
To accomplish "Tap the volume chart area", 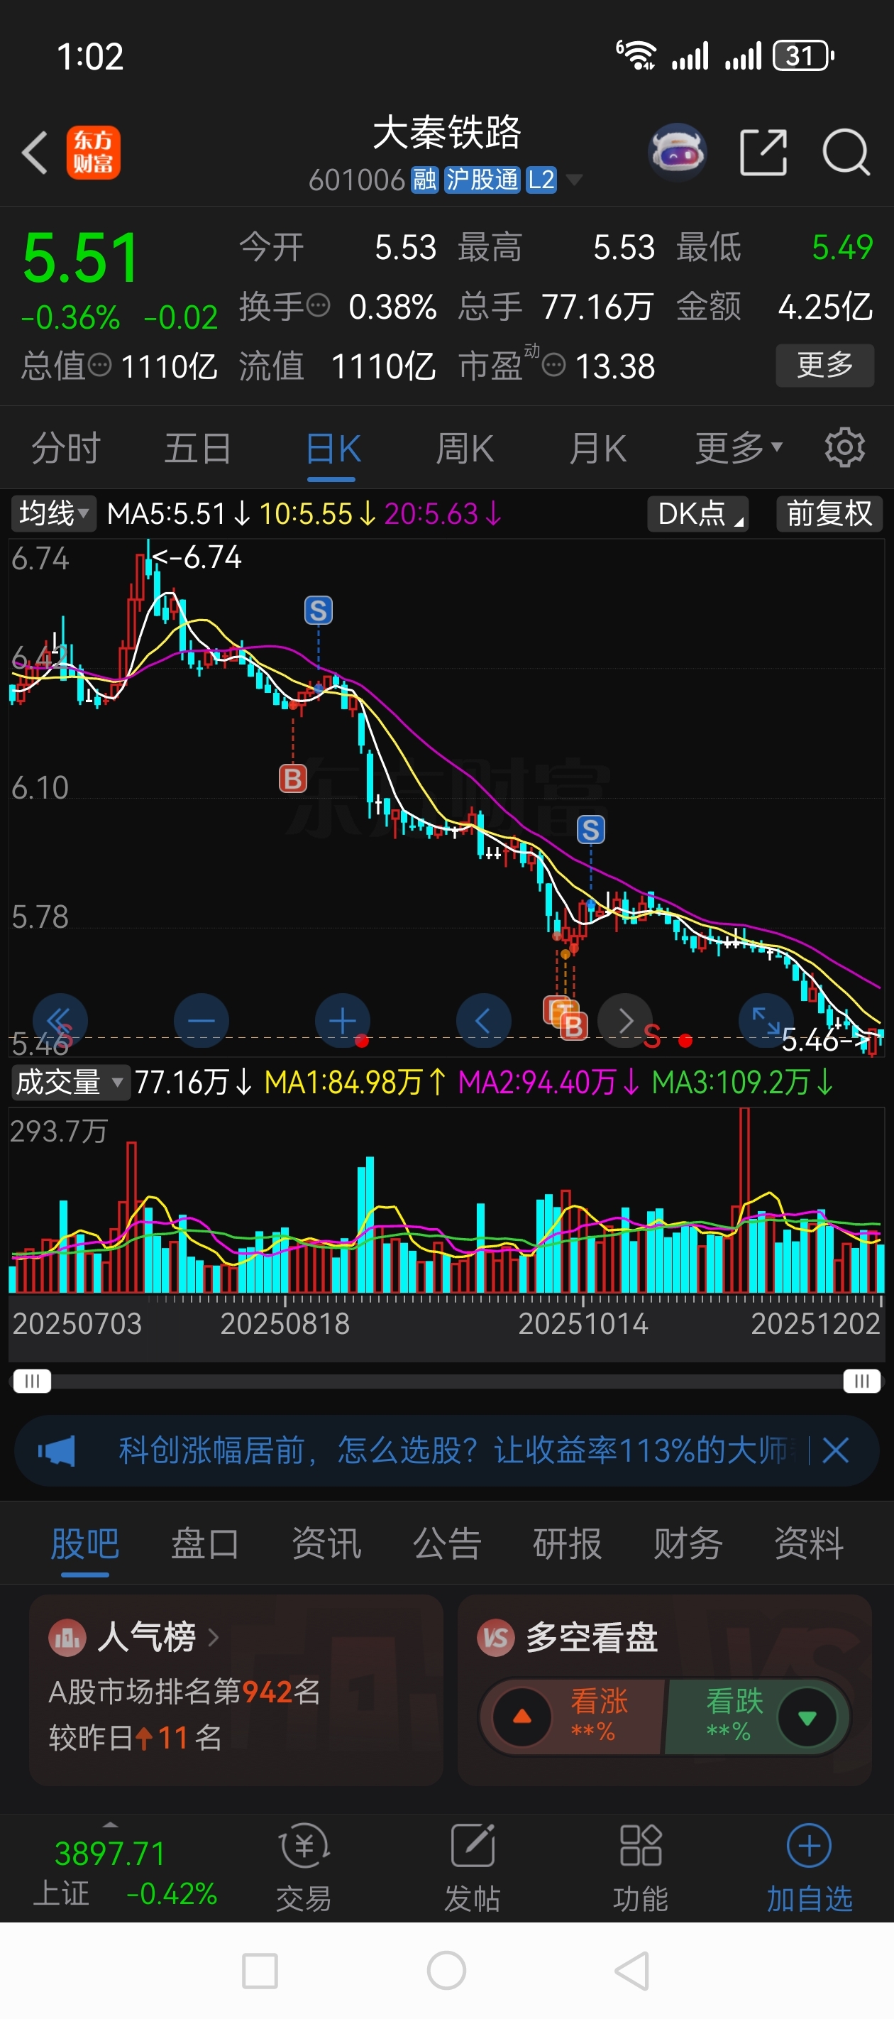I will pos(446,1200).
